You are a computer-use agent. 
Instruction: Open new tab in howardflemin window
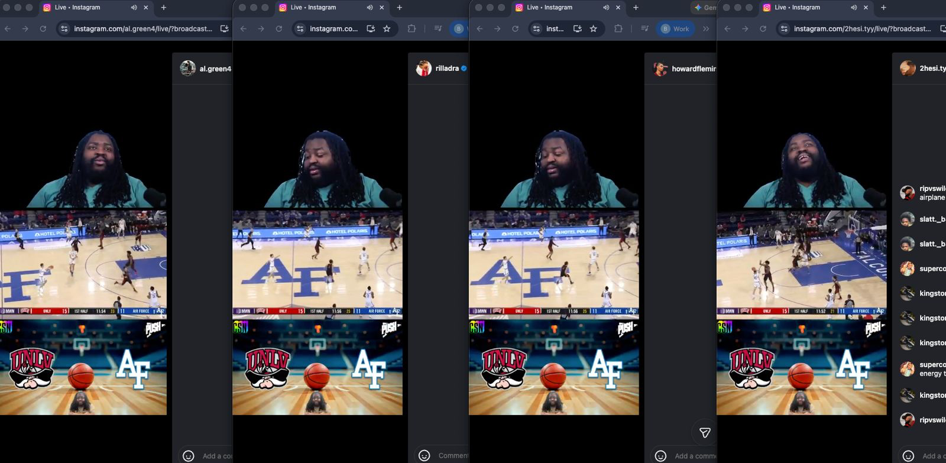point(636,8)
